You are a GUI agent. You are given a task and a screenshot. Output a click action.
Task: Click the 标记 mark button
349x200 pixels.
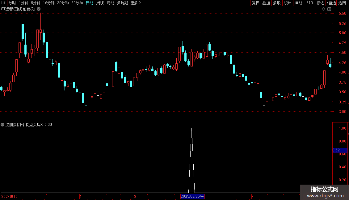click(x=320, y=3)
